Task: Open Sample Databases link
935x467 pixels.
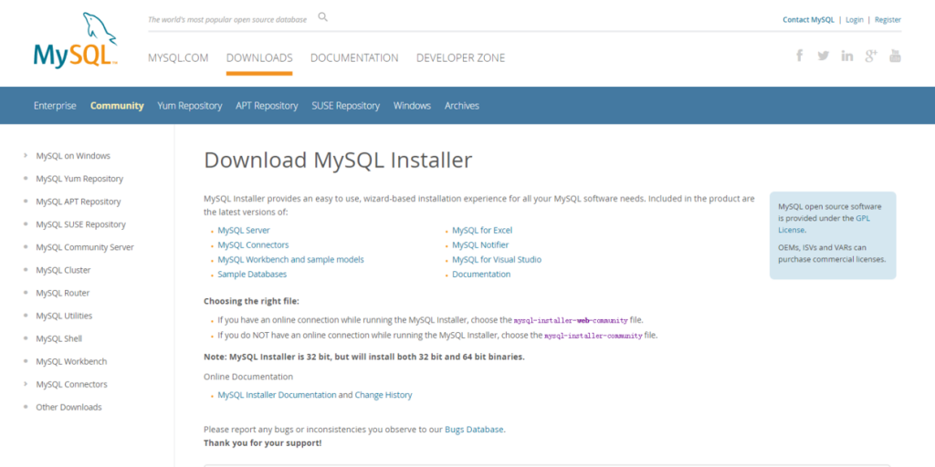Action: [252, 275]
